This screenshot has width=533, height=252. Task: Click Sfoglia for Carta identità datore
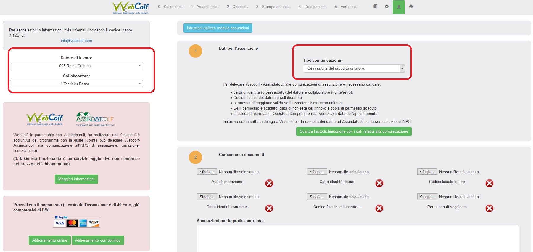coord(317,172)
